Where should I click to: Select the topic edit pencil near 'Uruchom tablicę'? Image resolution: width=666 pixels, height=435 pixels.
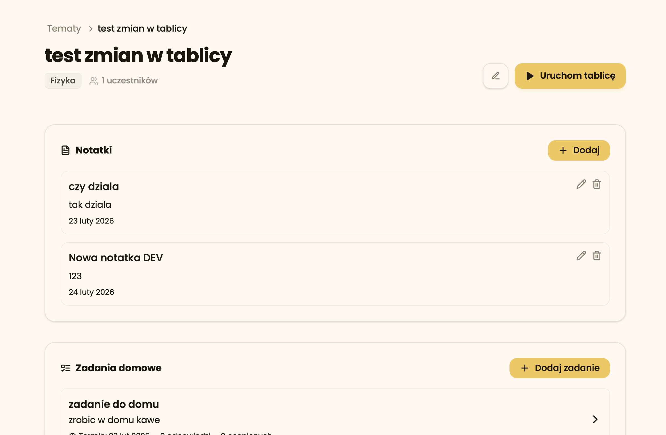(495, 76)
